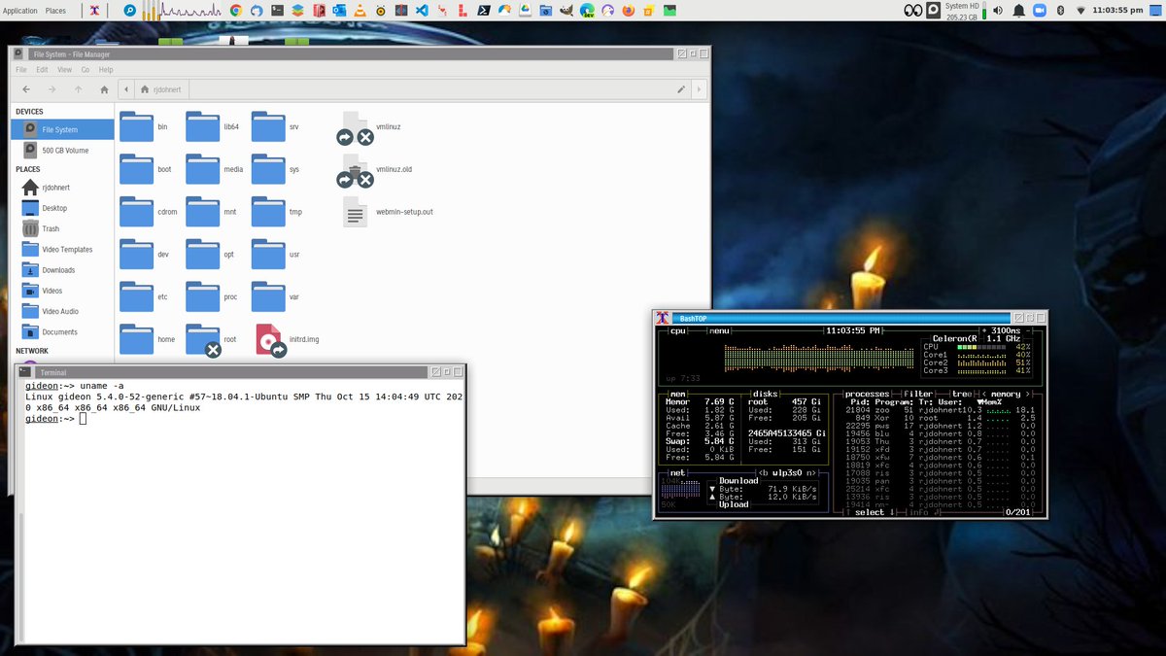Screen dimensions: 1166x656
Task: Click previous sorting arrow before memory in BashTOP
Action: coord(983,394)
